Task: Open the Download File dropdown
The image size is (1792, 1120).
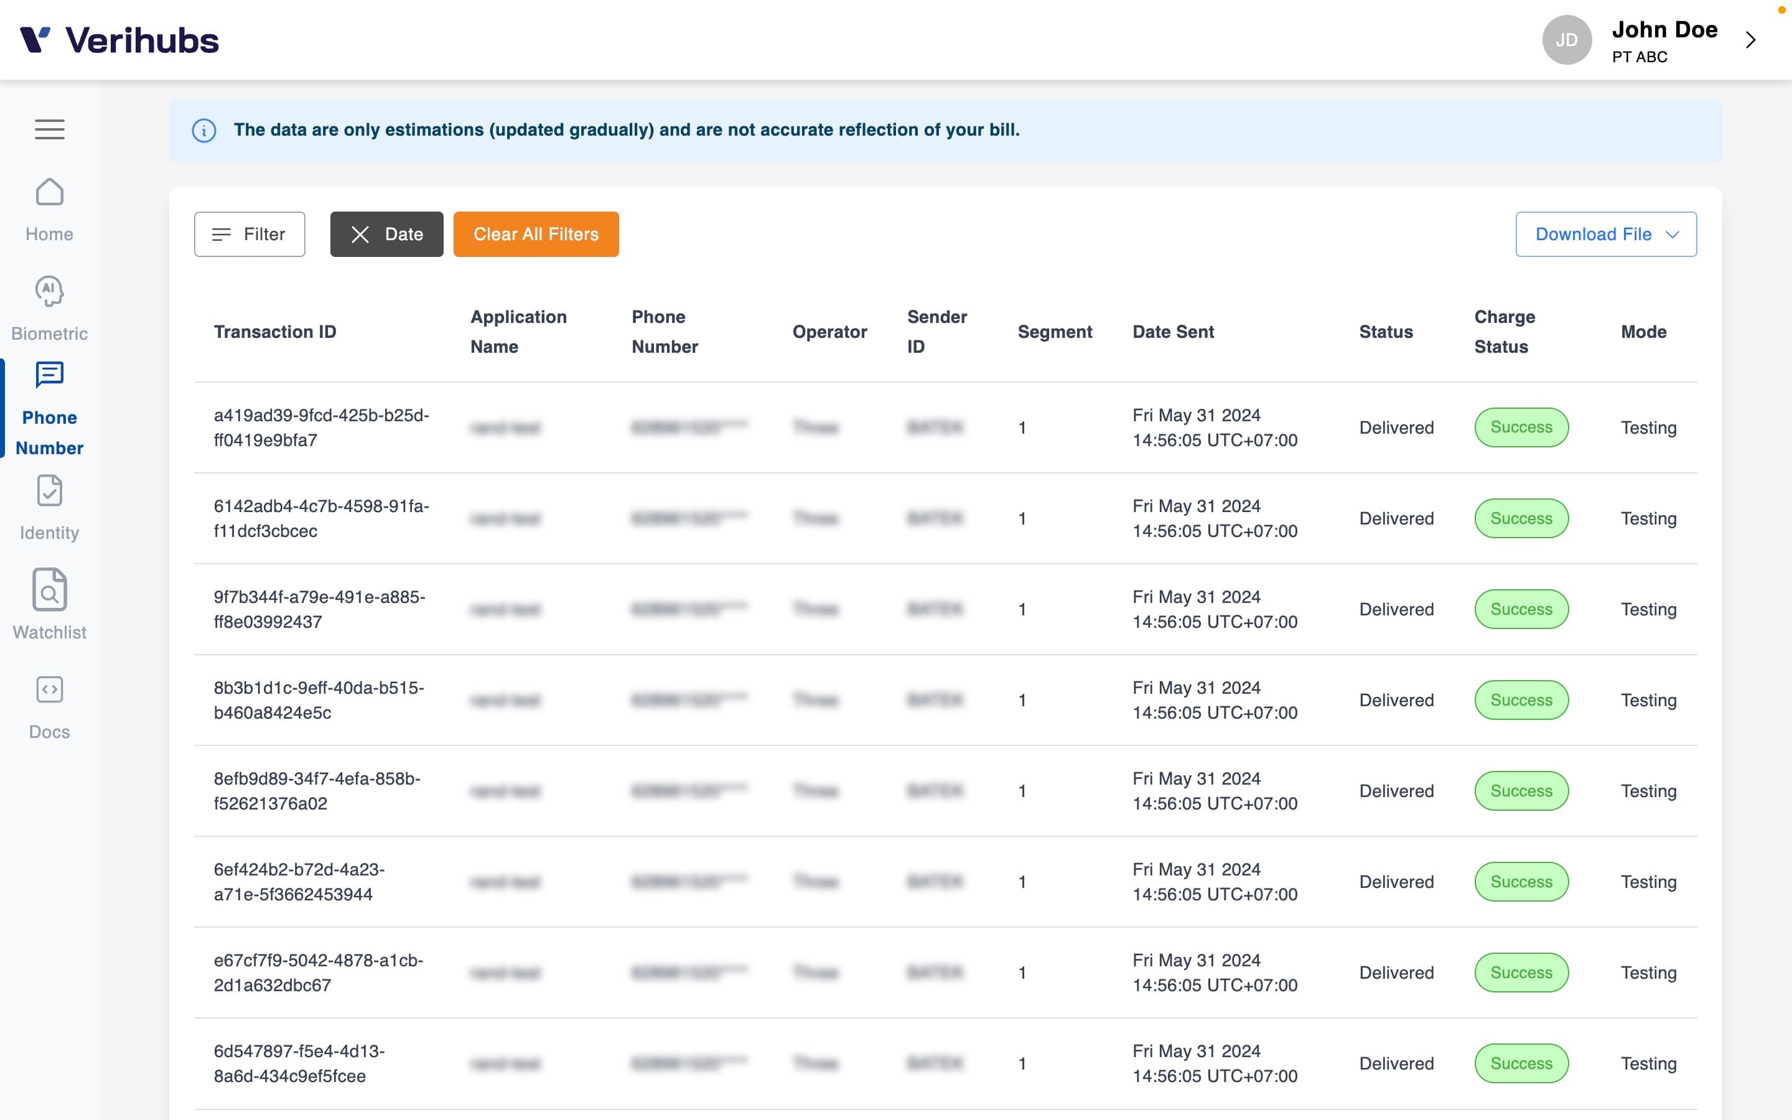Action: coord(1606,234)
